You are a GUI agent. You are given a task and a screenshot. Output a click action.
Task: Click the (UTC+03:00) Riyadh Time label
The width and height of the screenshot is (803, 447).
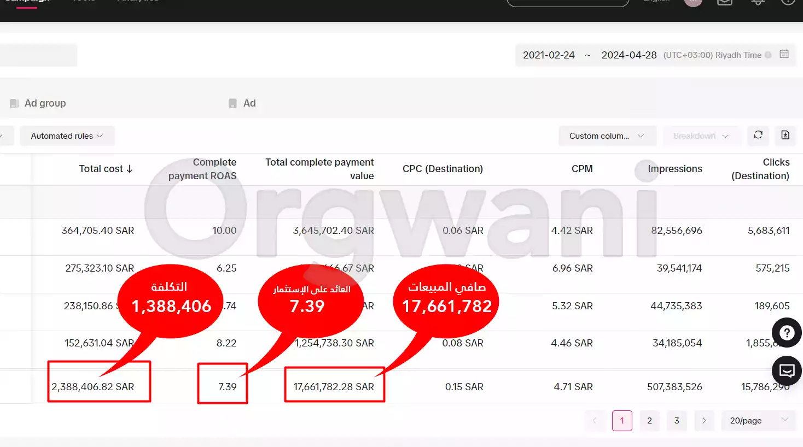pos(712,55)
